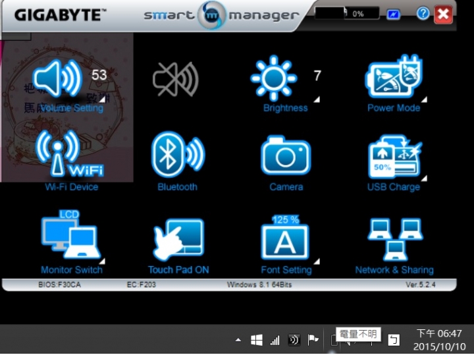The height and width of the screenshot is (355, 474).
Task: Close the Smart Manager window
Action: point(443,14)
